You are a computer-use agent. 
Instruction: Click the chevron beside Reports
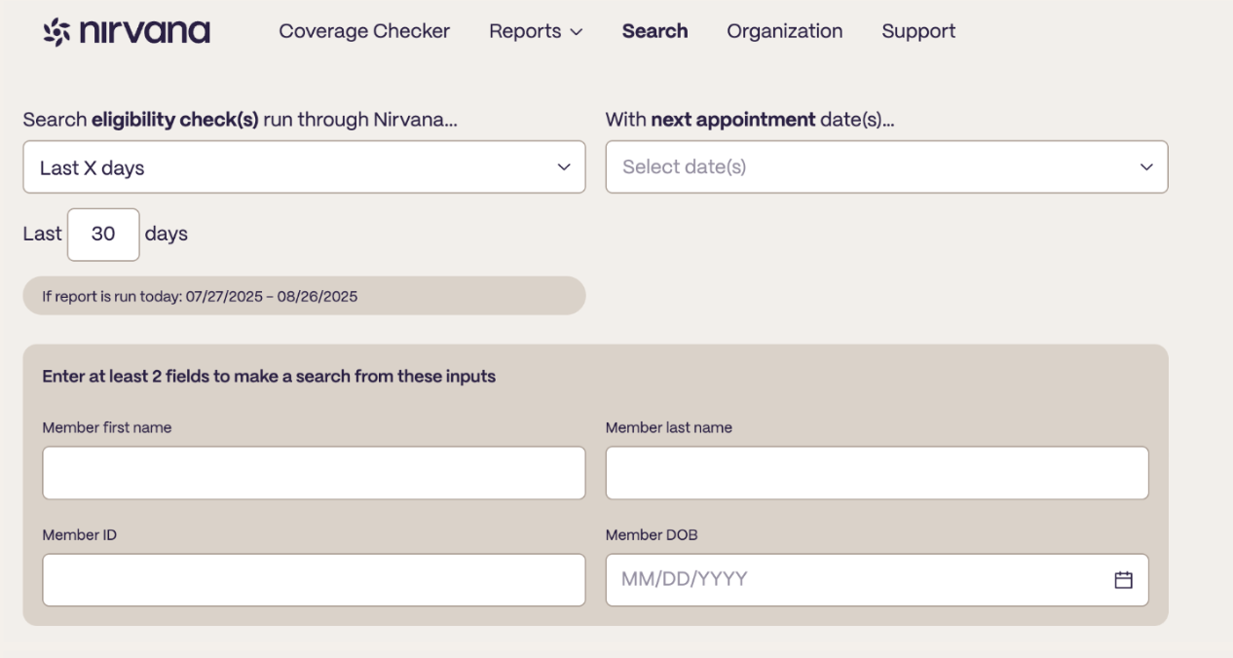pos(577,32)
